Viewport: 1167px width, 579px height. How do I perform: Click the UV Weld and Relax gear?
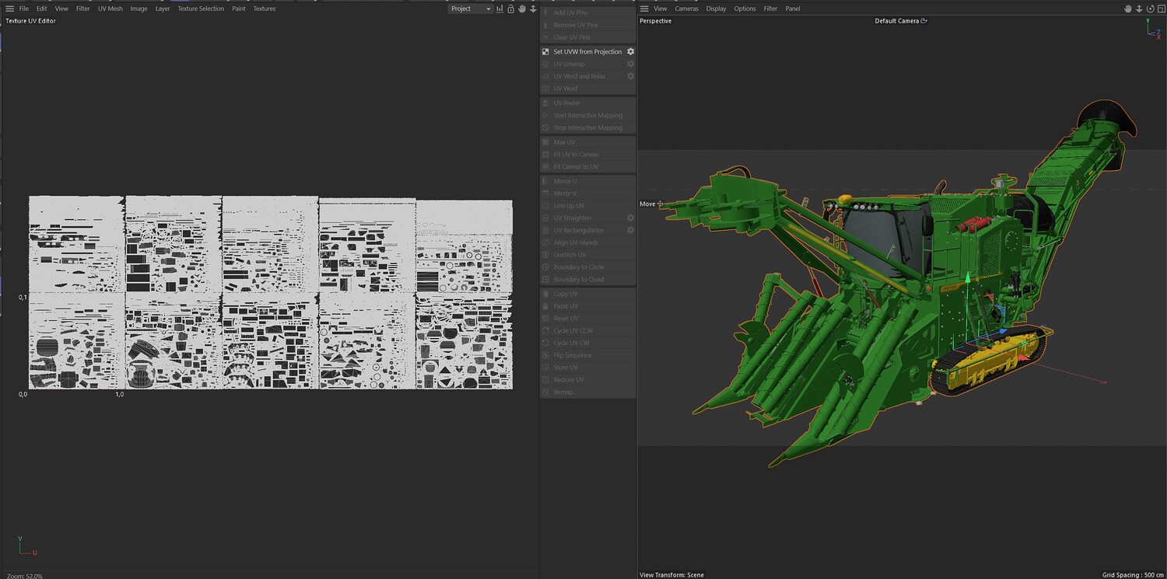click(x=631, y=76)
